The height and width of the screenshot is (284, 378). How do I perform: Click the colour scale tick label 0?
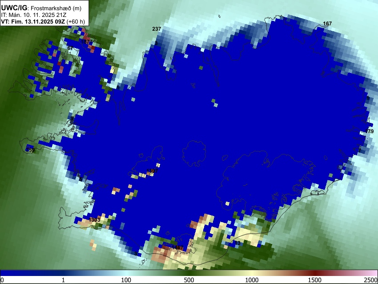[x=2, y=280]
